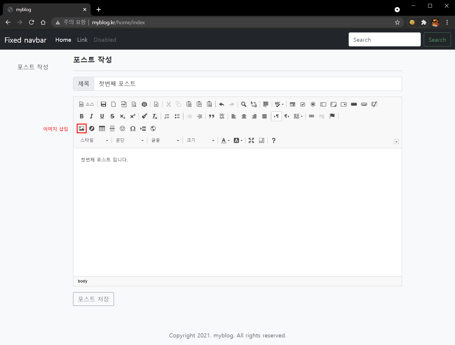Click the 포스트 저장 button

[94, 299]
